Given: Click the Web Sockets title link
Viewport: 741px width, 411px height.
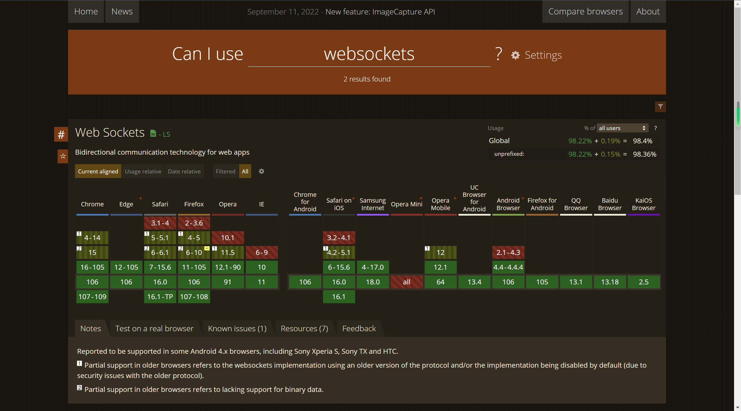Looking at the screenshot, I should [110, 133].
